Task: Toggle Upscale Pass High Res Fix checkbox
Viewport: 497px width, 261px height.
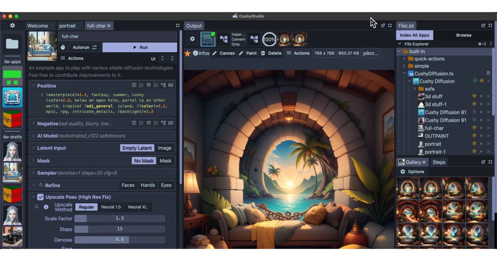Action: [x=40, y=197]
